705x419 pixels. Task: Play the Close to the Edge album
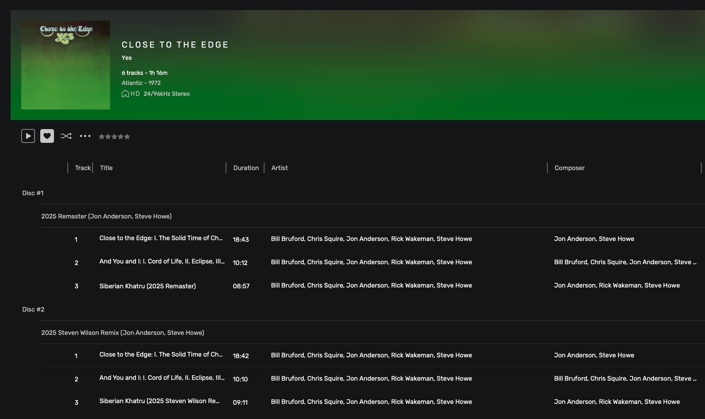tap(28, 136)
